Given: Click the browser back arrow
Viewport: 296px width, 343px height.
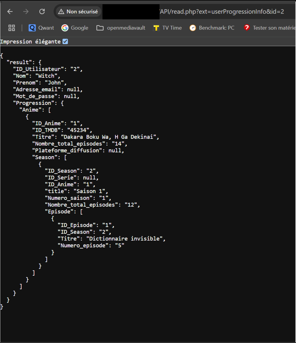Looking at the screenshot, I should 10,12.
